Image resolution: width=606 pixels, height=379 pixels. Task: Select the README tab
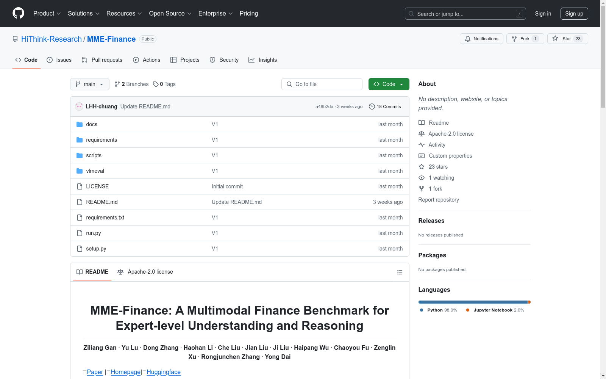(x=92, y=272)
